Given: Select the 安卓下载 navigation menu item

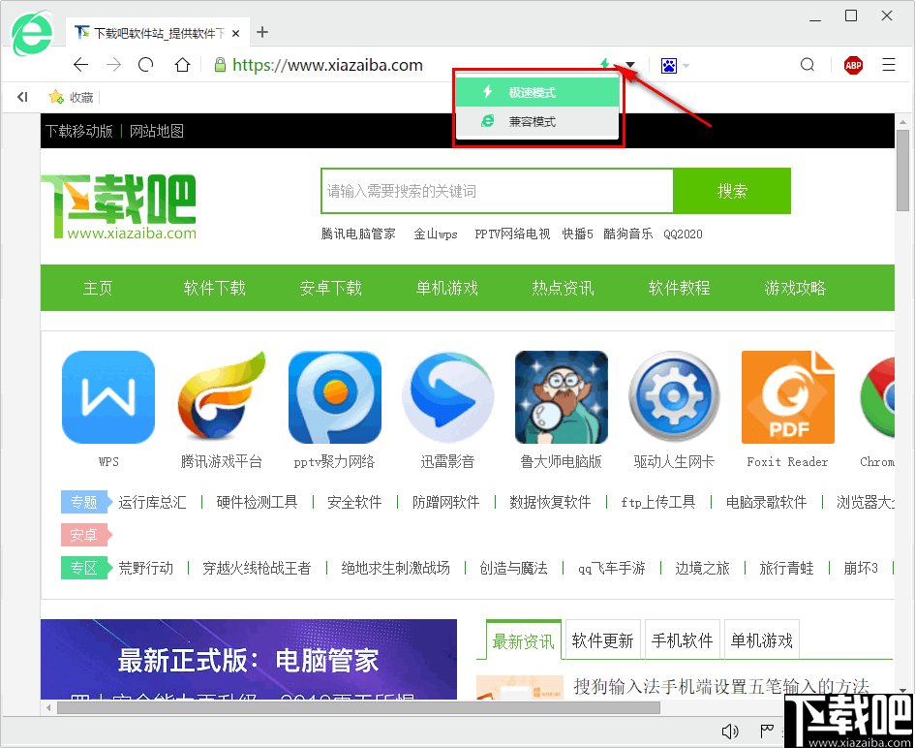Looking at the screenshot, I should pyautogui.click(x=330, y=288).
